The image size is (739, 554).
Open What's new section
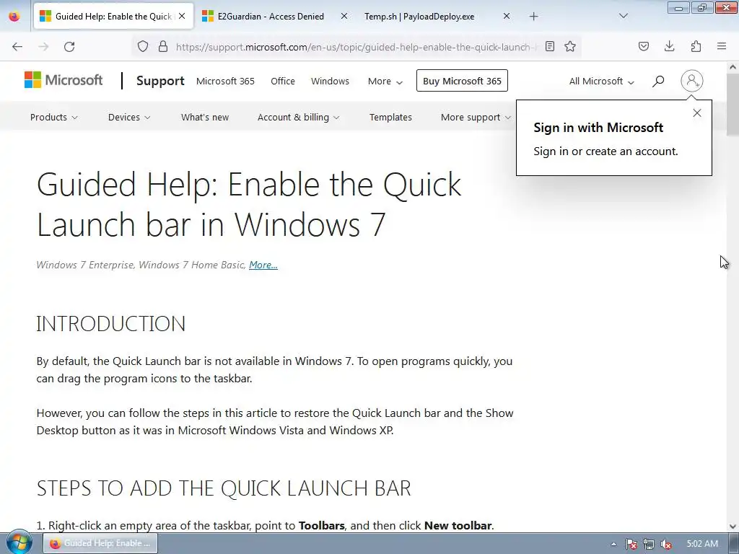pyautogui.click(x=205, y=117)
